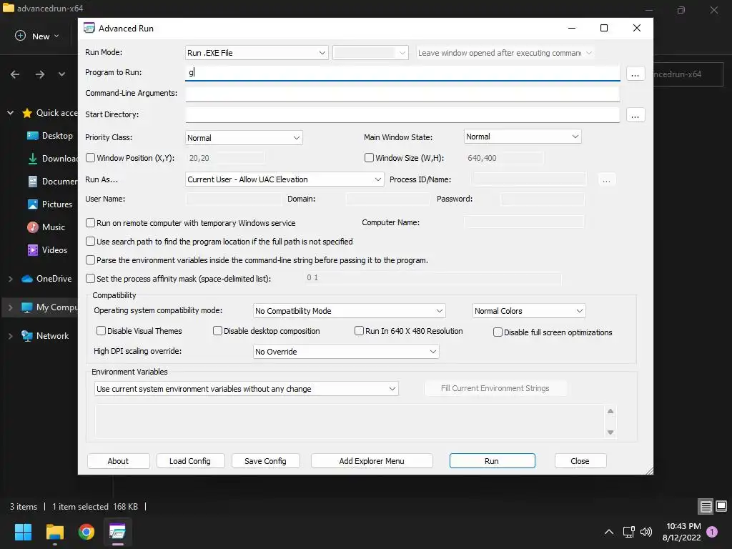Open Music in Explorer sidebar
The image size is (732, 549).
point(46,227)
